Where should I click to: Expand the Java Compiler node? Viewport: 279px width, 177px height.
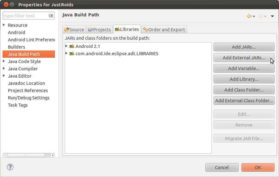point(4,68)
